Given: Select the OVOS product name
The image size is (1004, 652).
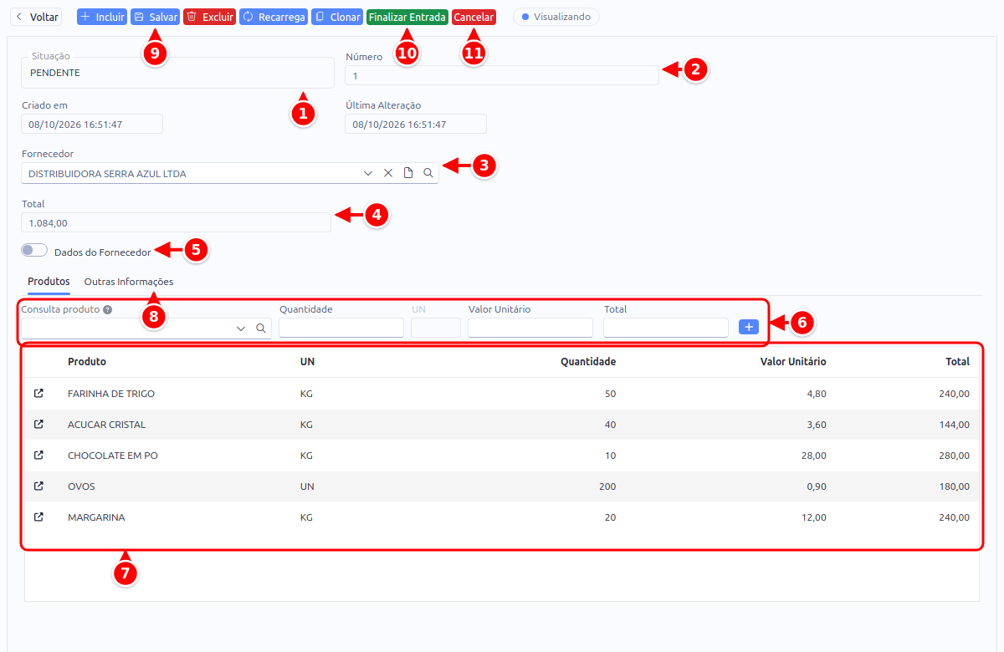Looking at the screenshot, I should (81, 486).
